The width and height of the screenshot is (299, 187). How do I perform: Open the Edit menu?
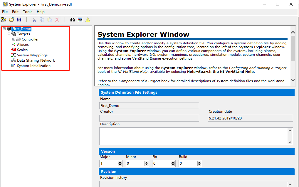[x=15, y=12]
